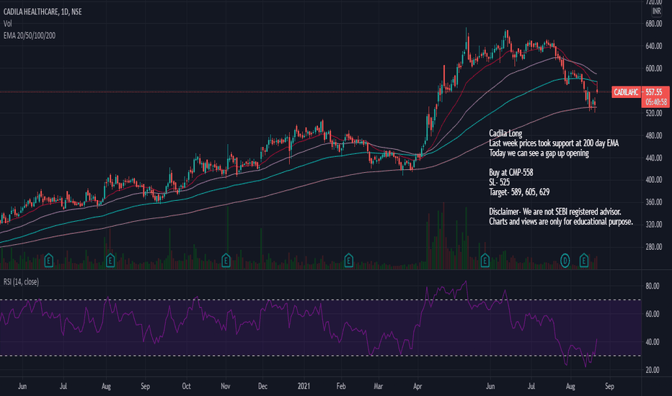This screenshot has width=672, height=396.
Task: Click the last earnings E marker after the D marker
Action: 584,260
